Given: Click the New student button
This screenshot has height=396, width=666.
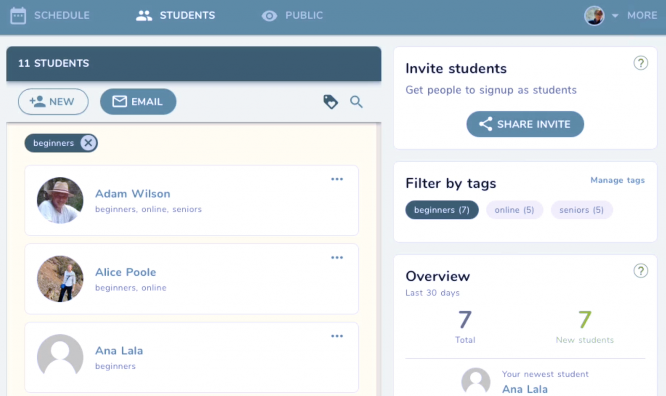Looking at the screenshot, I should (x=53, y=102).
